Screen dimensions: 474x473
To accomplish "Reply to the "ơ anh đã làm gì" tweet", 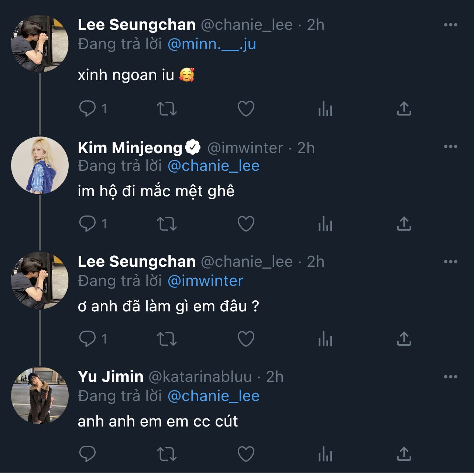I will point(87,339).
